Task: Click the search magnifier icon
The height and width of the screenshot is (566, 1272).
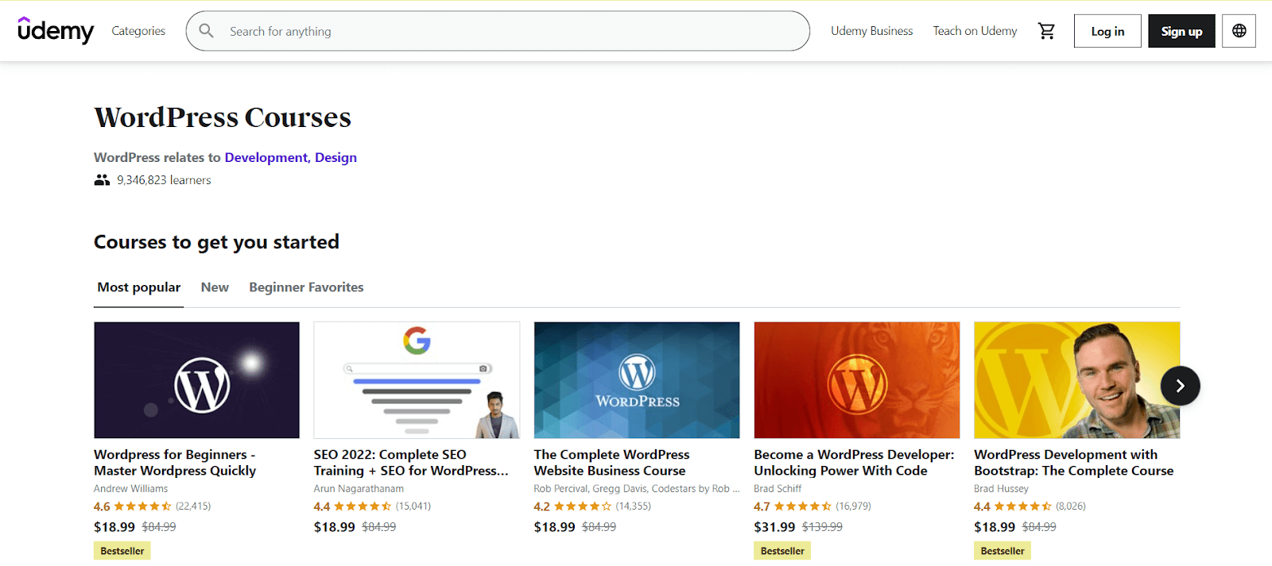Action: (x=207, y=31)
